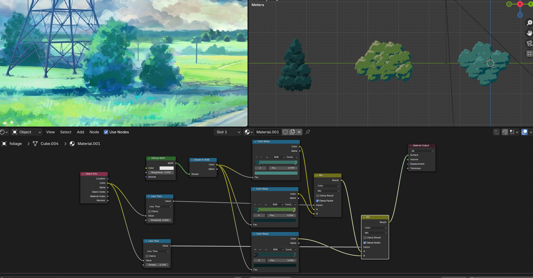Click the blue negative Z axis gizmo
The height and width of the screenshot is (278, 533).
pos(520,15)
